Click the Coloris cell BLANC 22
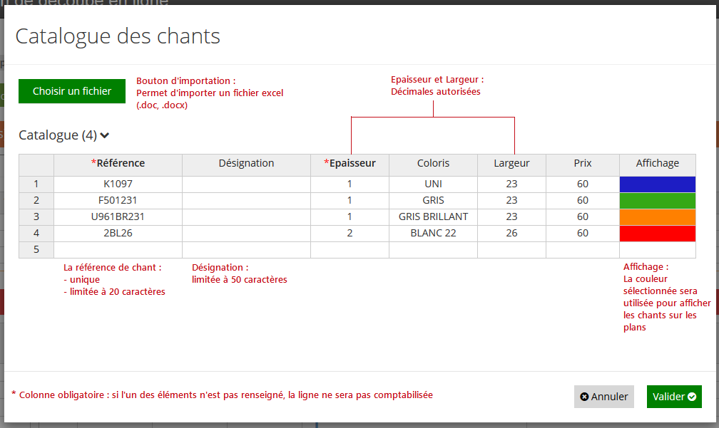Viewport: 719px width, 428px height. (434, 234)
